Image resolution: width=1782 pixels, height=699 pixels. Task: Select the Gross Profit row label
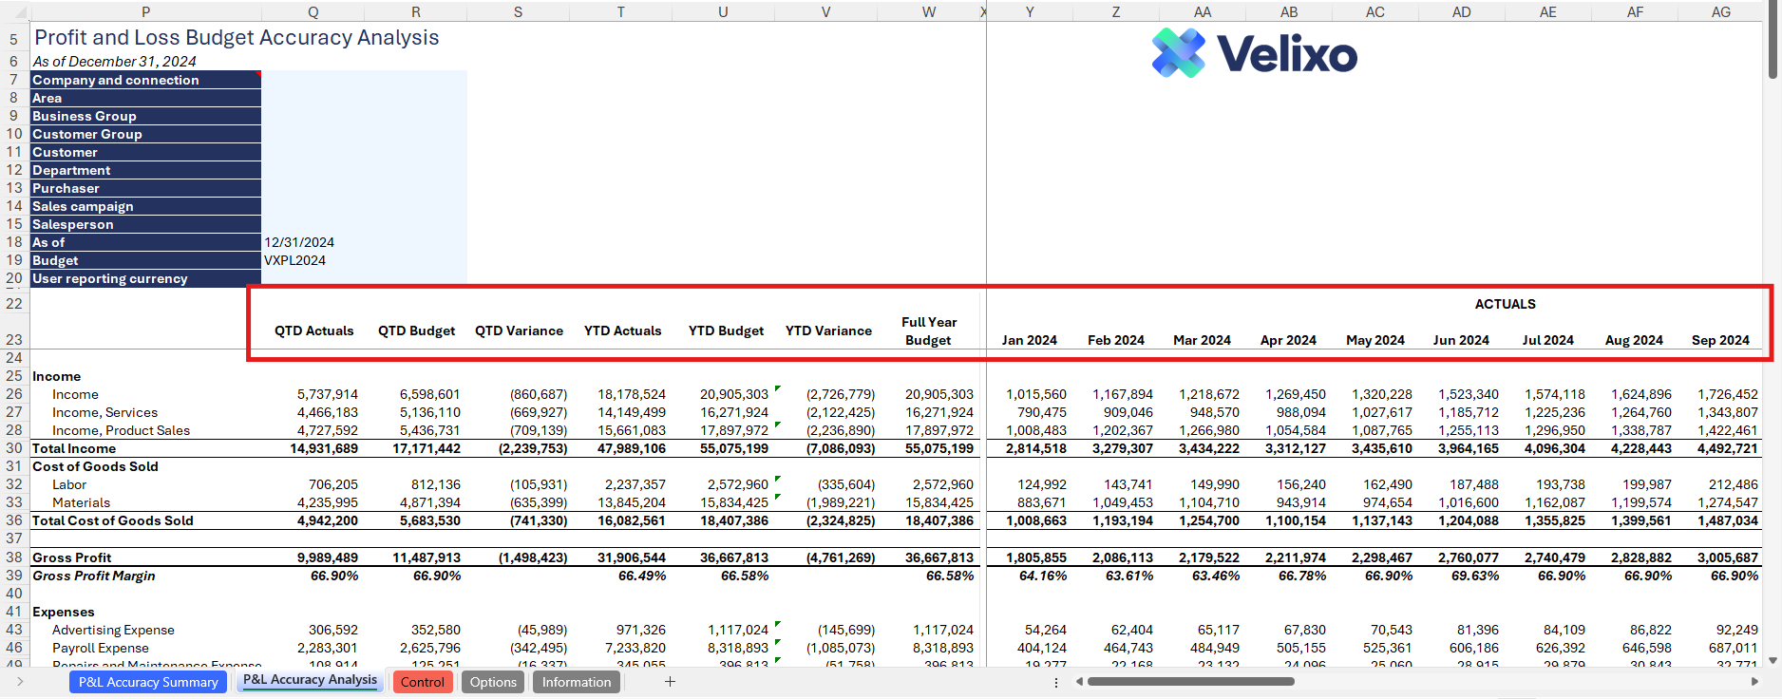[x=72, y=557]
